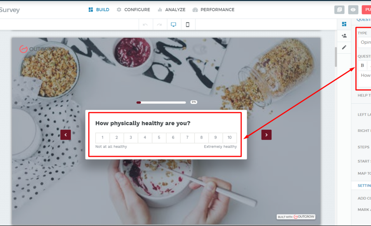Open the ANALYZE tab
The image size is (371, 226).
pyautogui.click(x=171, y=10)
